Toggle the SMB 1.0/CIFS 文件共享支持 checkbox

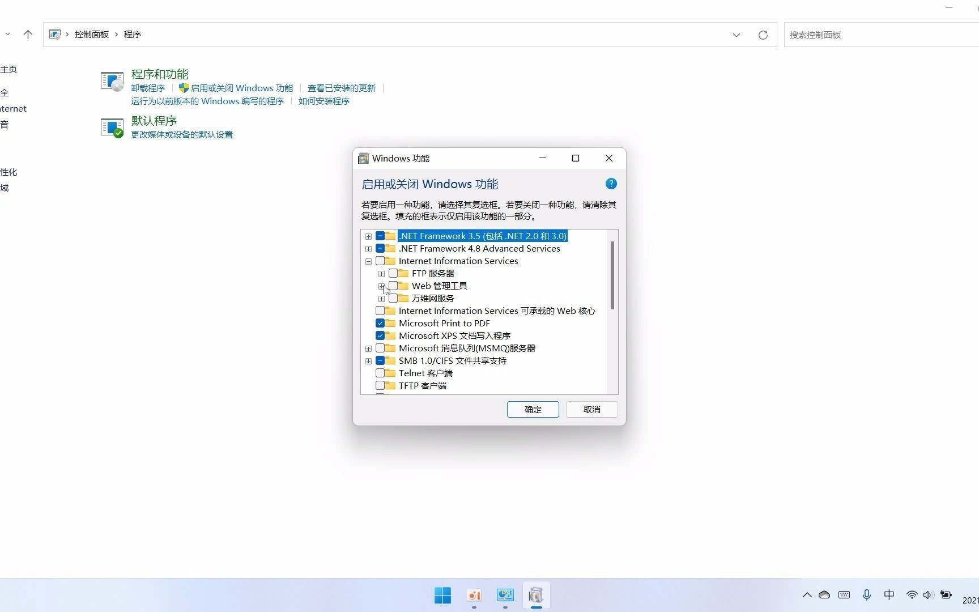380,360
